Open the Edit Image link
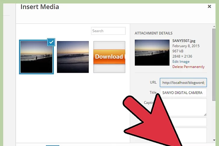Screen dimensions: 219x146 tap(181, 62)
